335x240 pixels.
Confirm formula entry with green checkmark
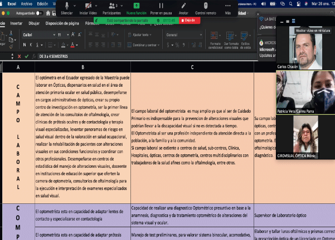[27, 56]
